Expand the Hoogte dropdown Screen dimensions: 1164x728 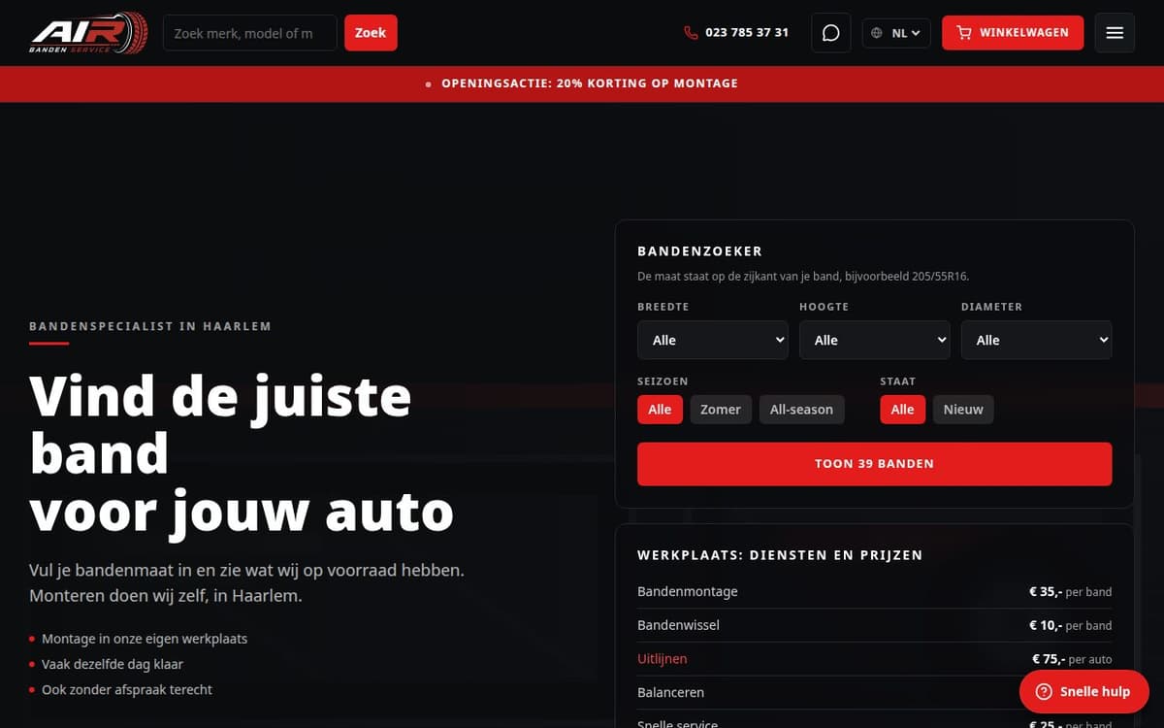[x=875, y=340]
